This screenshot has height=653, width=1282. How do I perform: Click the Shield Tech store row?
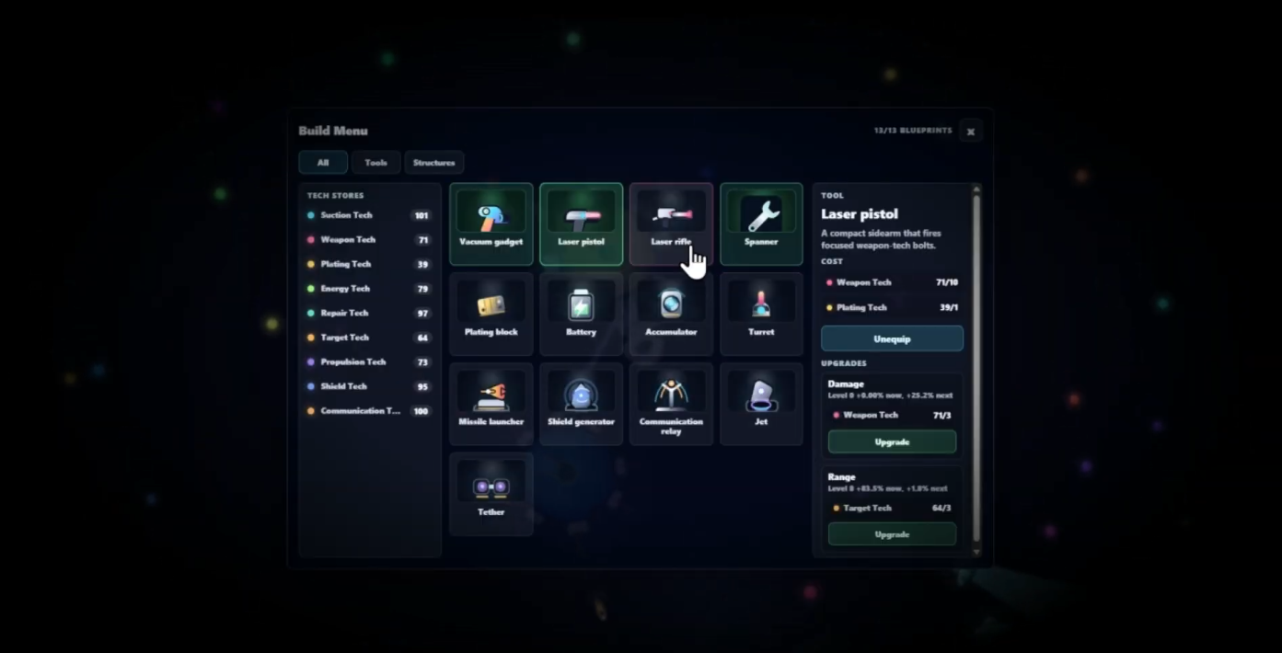pos(369,386)
